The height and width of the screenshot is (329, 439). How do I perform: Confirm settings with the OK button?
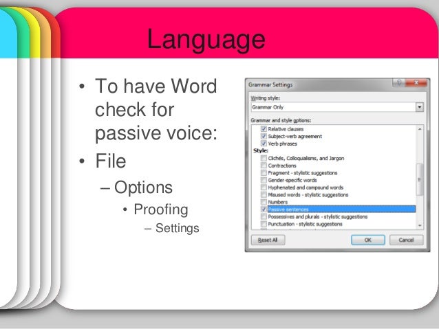coord(368,240)
